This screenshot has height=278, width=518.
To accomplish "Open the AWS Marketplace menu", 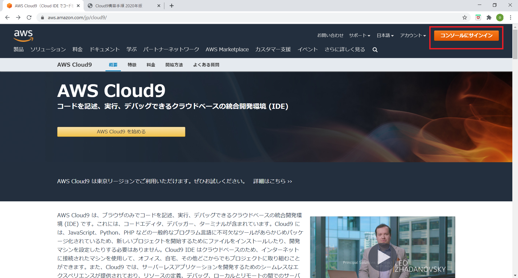I will [227, 49].
